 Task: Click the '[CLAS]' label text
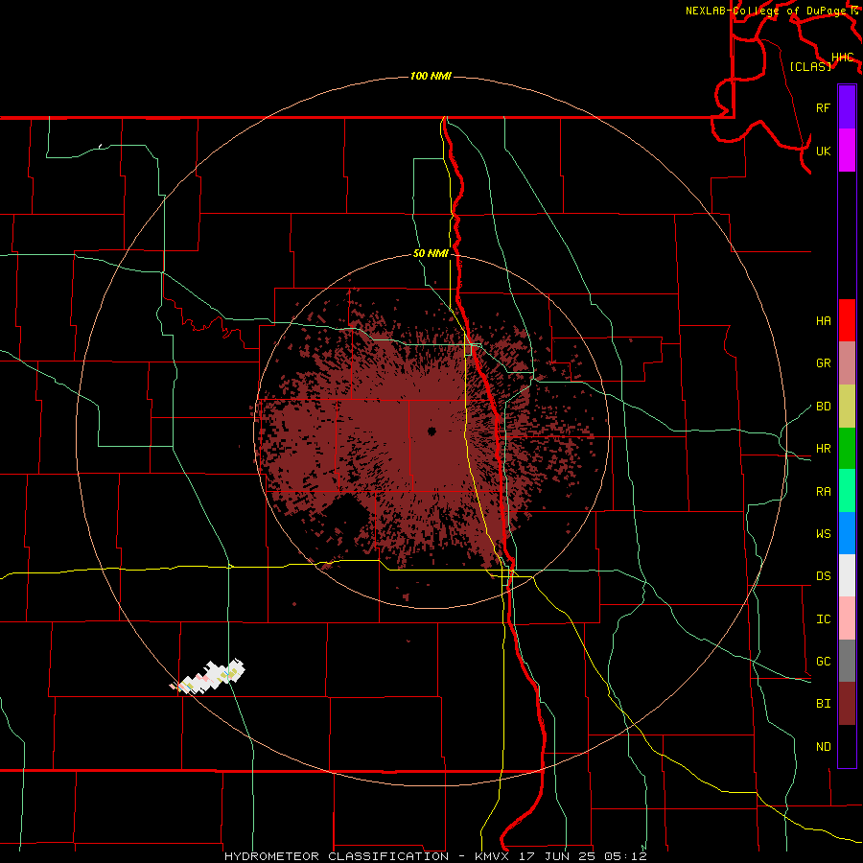click(810, 66)
